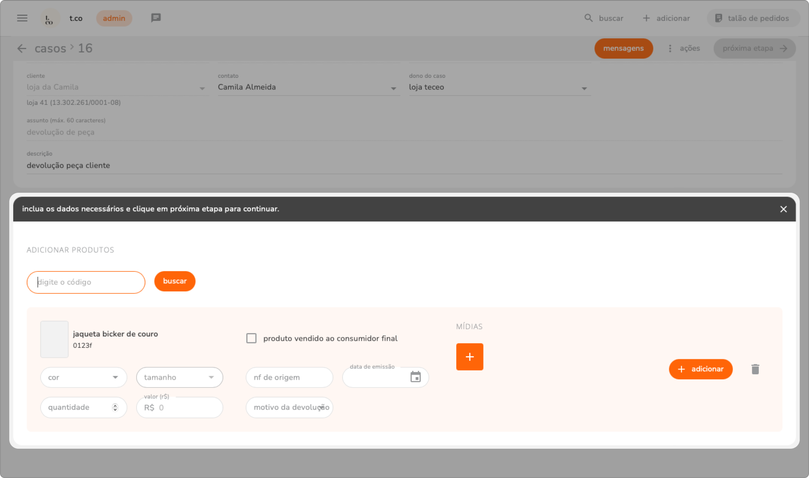Open the motivo da devolução dropdown
This screenshot has width=809, height=478.
[x=321, y=407]
